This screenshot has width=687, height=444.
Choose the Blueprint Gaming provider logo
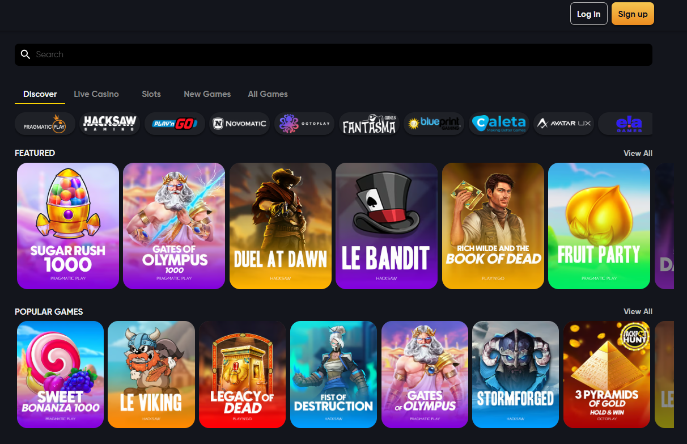(434, 124)
